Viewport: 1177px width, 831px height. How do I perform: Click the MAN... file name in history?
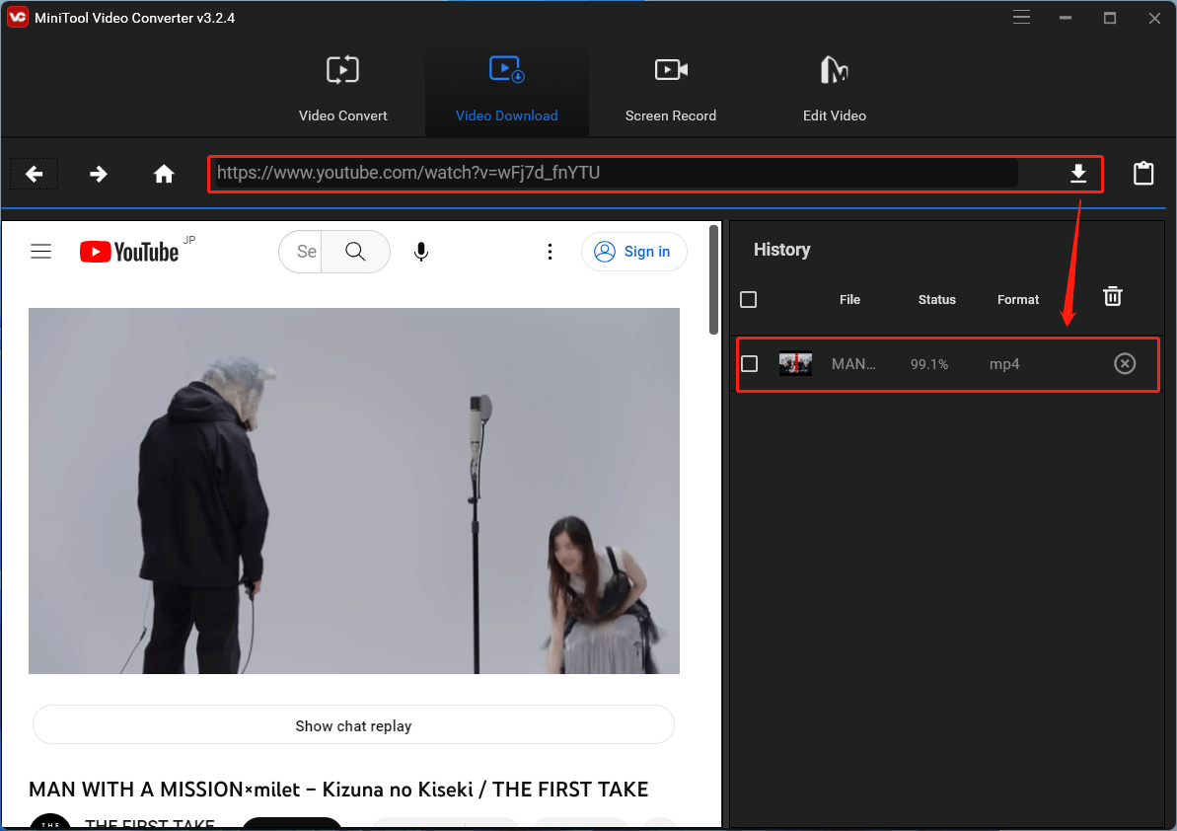click(x=853, y=364)
